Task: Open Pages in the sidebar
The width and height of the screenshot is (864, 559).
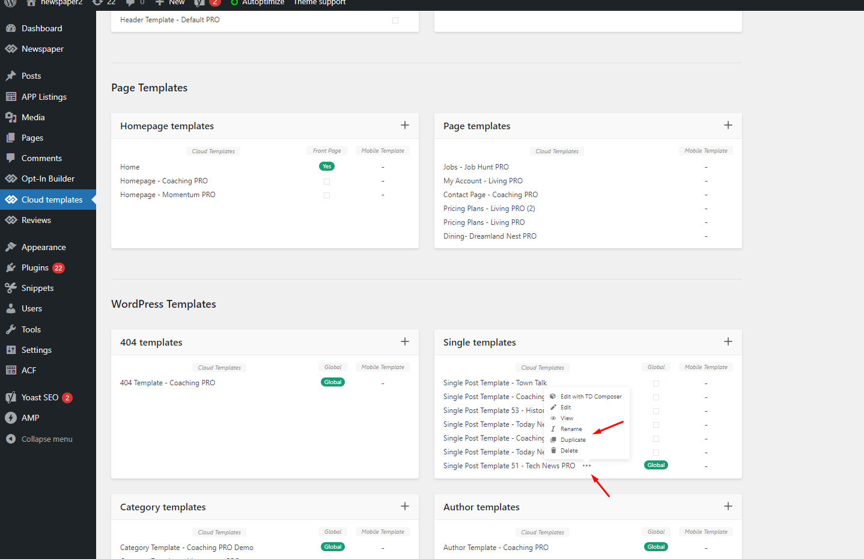Action: (32, 138)
